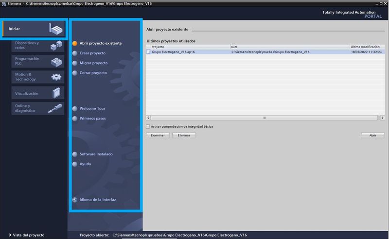Select the Software instalado bullet
The image size is (389, 239).
(75, 154)
